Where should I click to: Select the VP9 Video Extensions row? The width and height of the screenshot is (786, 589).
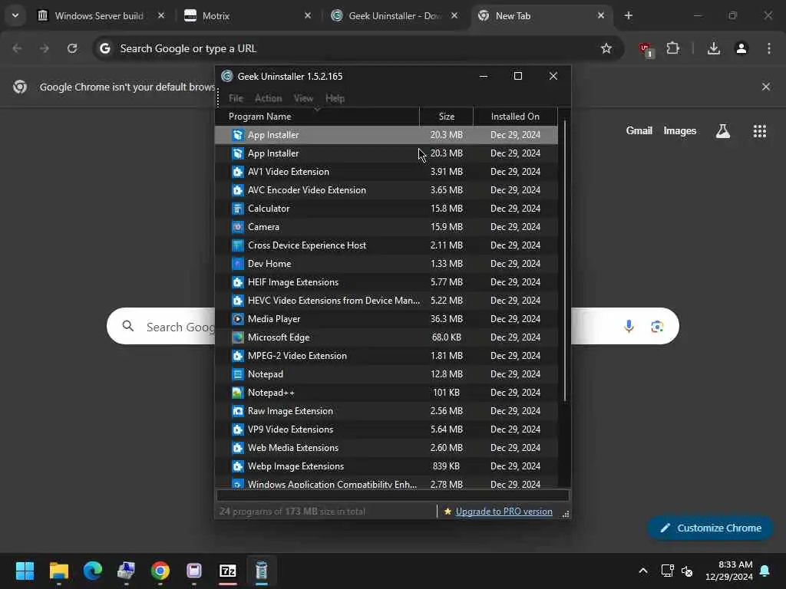point(387,429)
